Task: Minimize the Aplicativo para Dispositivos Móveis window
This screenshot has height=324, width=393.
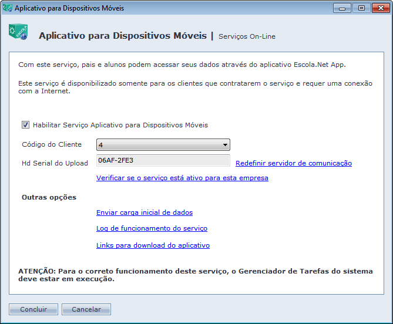Action: click(342, 8)
